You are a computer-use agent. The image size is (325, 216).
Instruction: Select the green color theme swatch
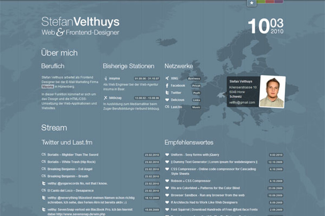tap(261, 1)
